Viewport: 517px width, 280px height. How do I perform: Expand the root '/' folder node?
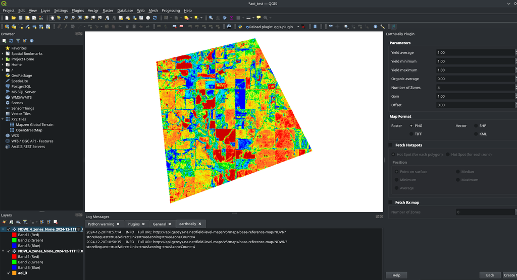3,70
